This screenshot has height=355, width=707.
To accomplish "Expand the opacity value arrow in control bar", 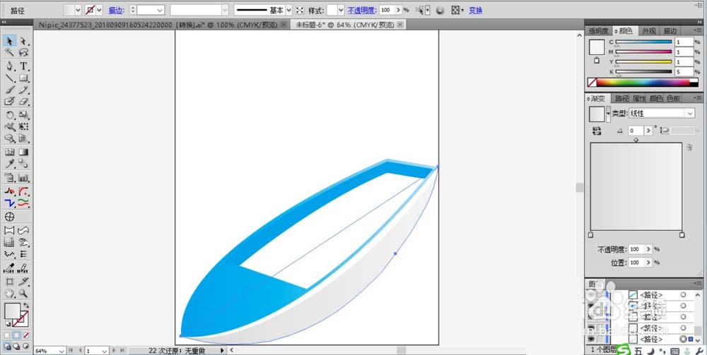I will click(x=398, y=10).
